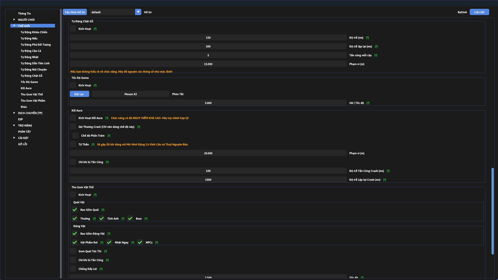The width and height of the screenshot is (498, 280).
Task: Toggle Gom Quái Tức Thì checkbox
Action: tap(73, 251)
